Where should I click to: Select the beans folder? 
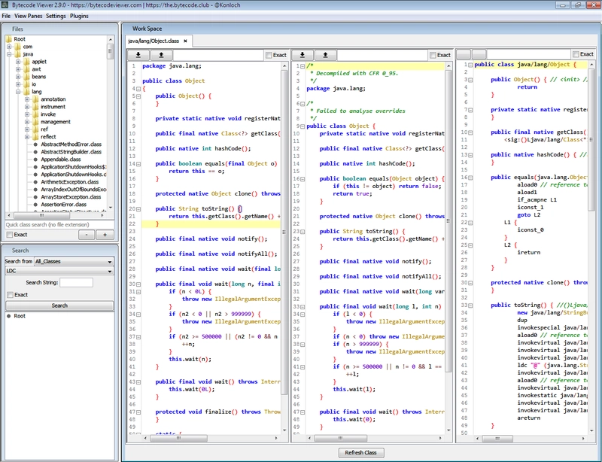(x=35, y=77)
